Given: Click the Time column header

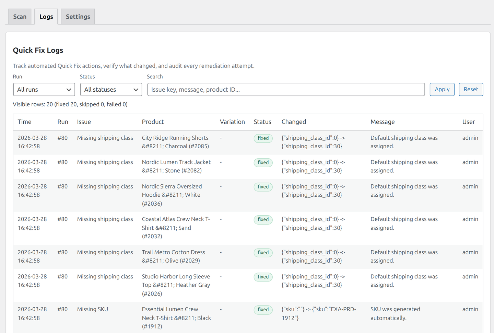Looking at the screenshot, I should pos(24,122).
